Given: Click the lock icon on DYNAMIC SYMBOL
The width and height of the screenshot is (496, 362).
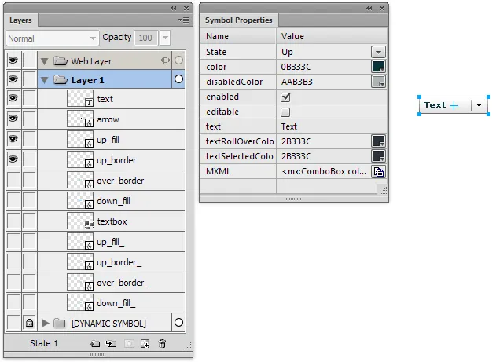Looking at the screenshot, I should tap(28, 323).
